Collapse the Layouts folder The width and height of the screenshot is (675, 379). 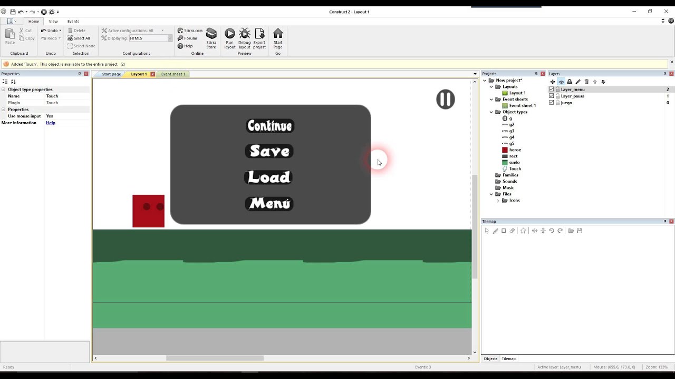pyautogui.click(x=491, y=87)
